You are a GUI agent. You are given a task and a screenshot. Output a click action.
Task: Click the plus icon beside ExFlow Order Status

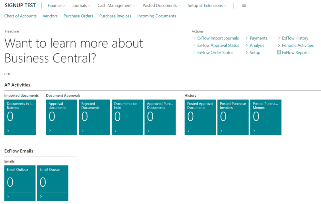coord(194,53)
